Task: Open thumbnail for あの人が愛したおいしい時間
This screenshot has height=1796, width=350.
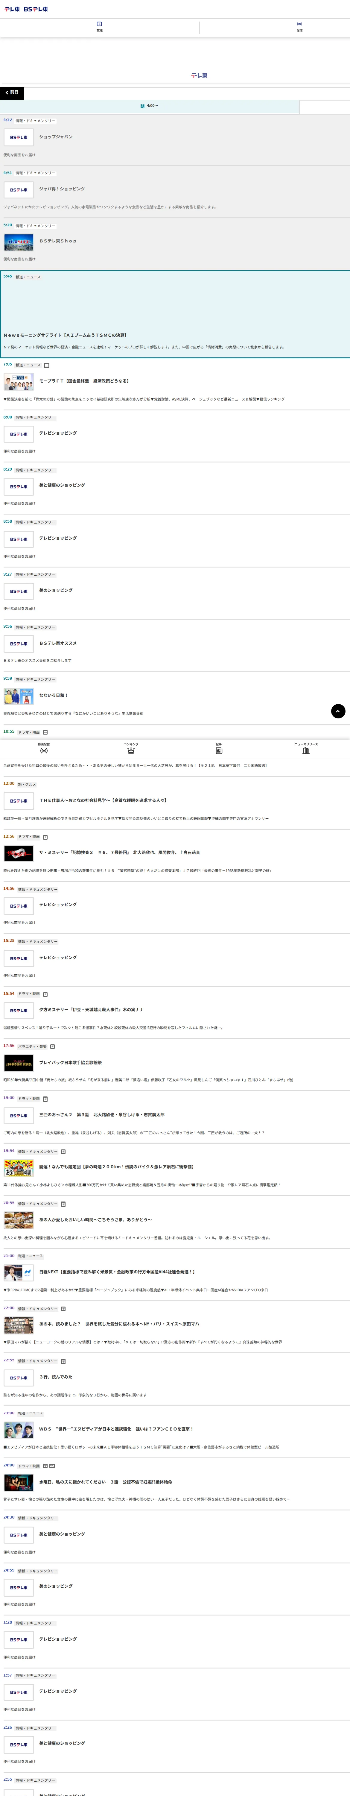Action: [x=19, y=1220]
